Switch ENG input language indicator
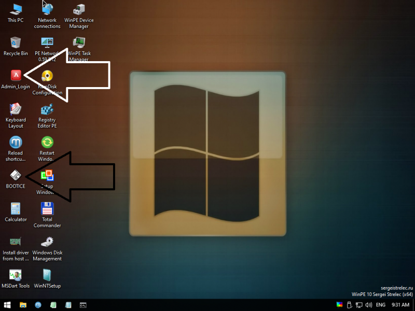Viewport: 415px width, 311px height. pyautogui.click(x=381, y=305)
